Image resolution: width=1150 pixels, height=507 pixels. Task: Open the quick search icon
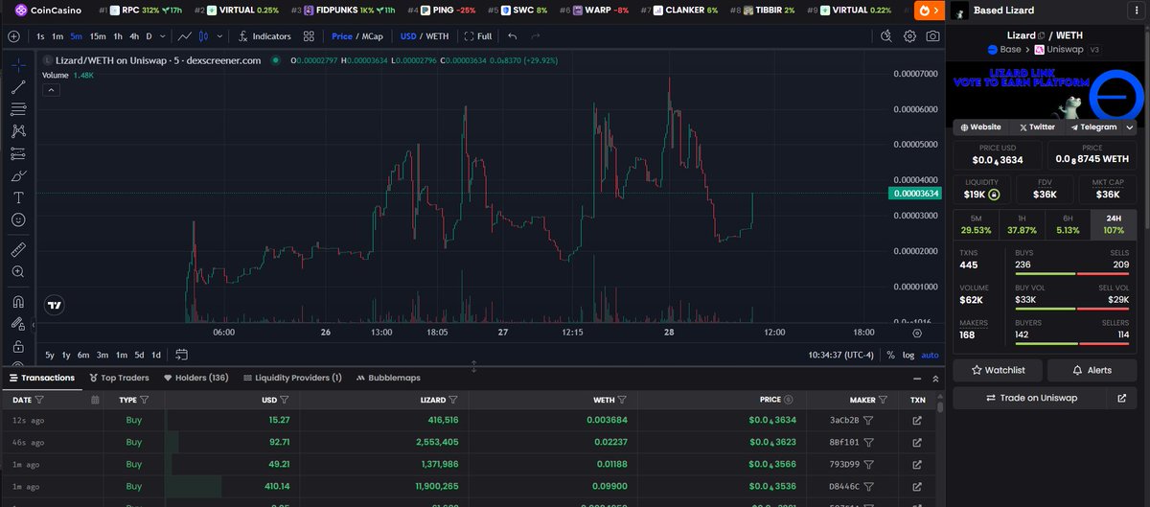click(887, 36)
